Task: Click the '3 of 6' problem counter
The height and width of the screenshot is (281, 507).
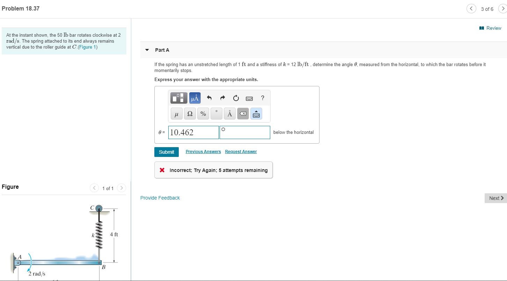Action: click(x=487, y=9)
